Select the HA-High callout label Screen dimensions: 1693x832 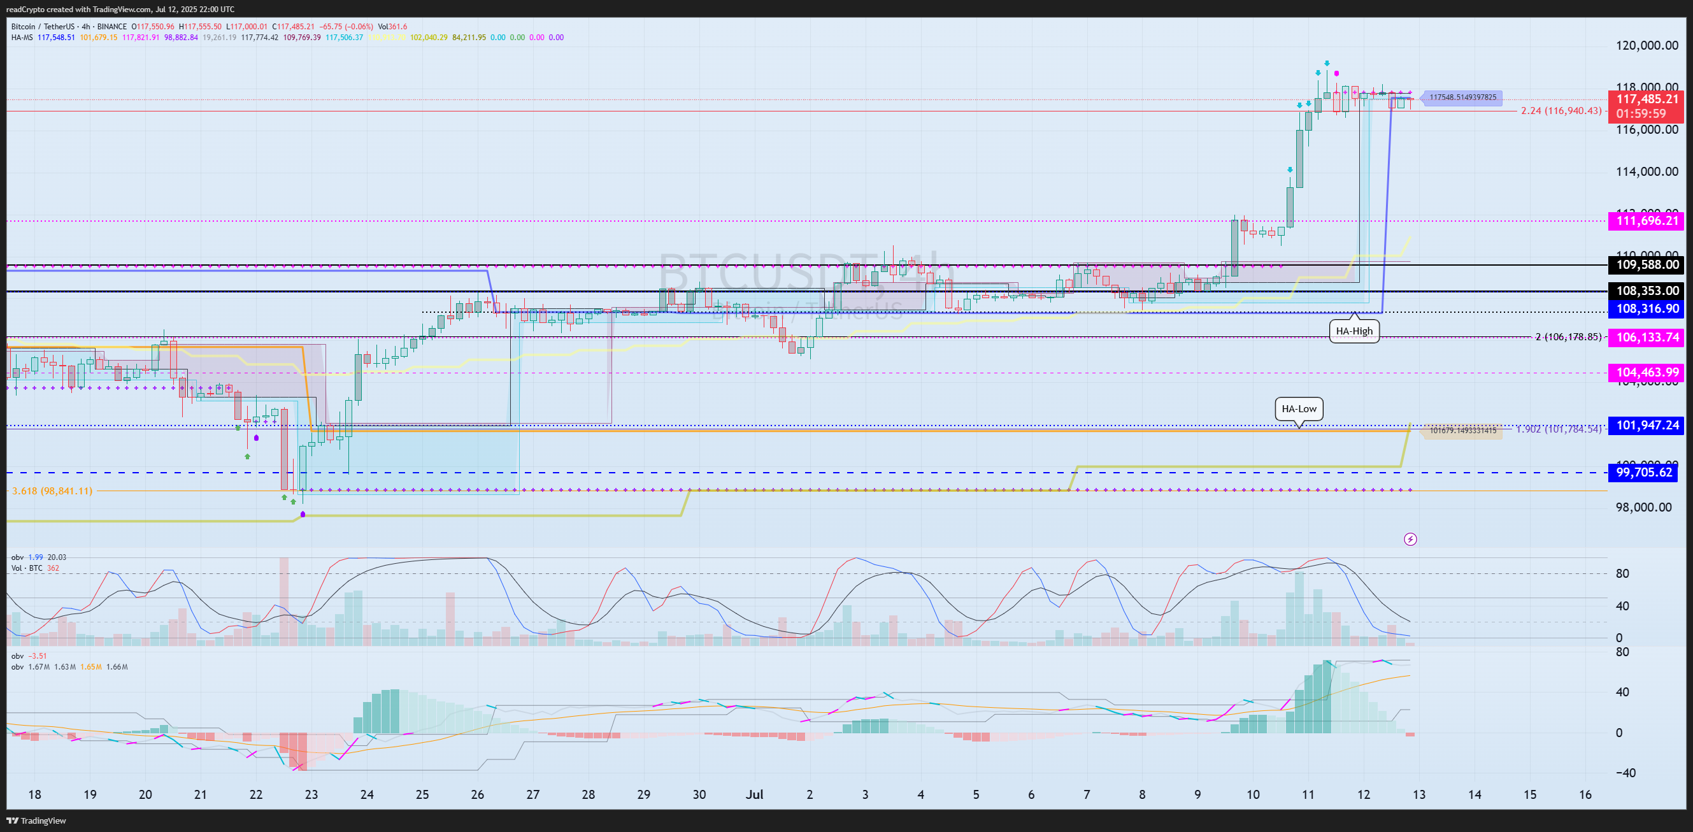(1355, 331)
